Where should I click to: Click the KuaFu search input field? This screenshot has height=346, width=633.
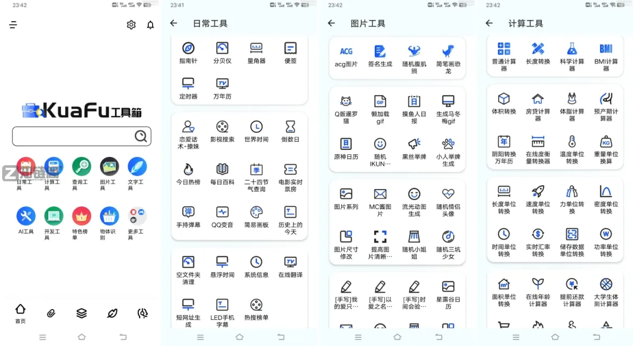pos(82,136)
